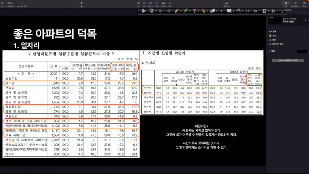
Task: Select the pen drawing tool
Action: pos(177,11)
